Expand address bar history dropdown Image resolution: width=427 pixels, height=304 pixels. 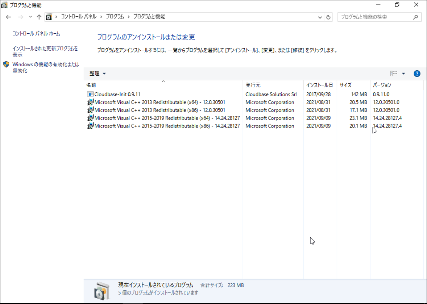(320, 17)
